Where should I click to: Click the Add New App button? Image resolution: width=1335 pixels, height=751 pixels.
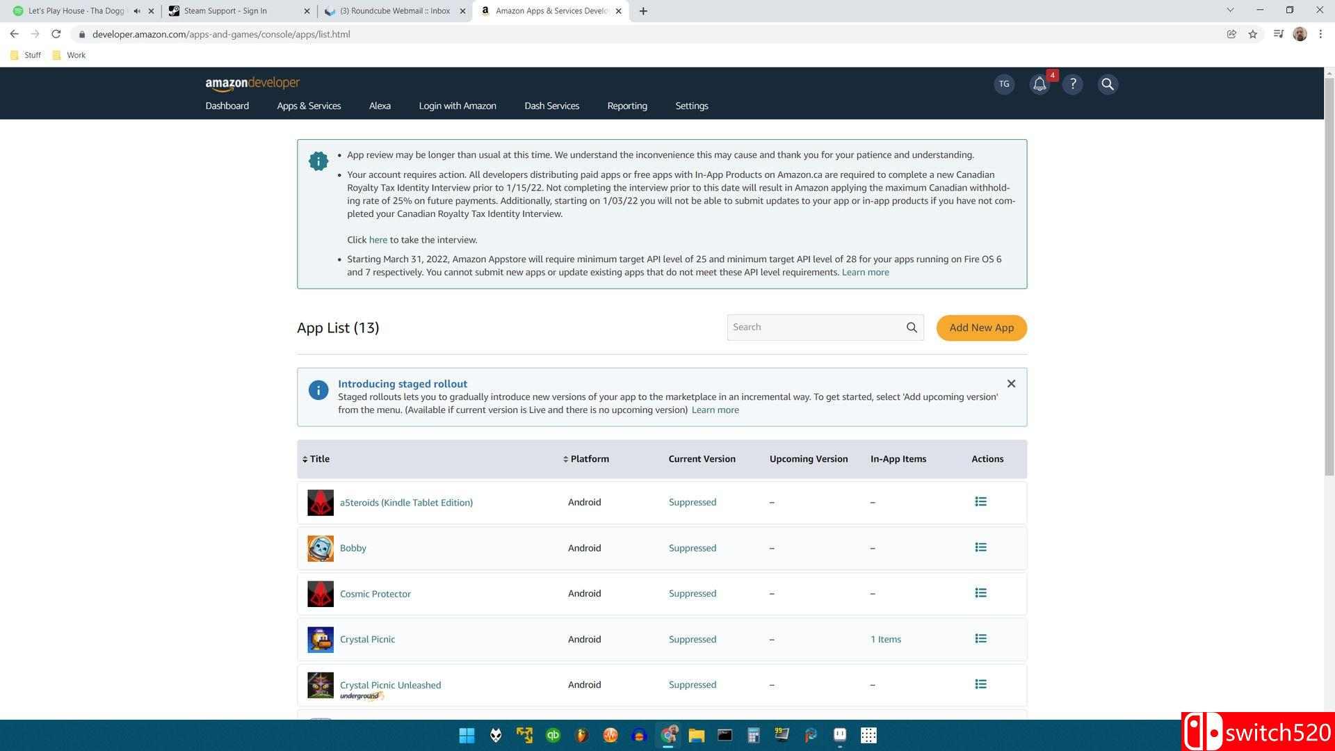click(x=981, y=328)
